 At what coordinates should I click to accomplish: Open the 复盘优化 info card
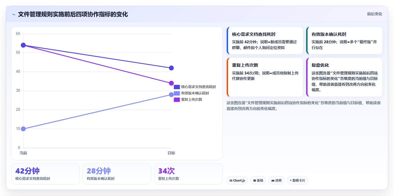[344, 77]
